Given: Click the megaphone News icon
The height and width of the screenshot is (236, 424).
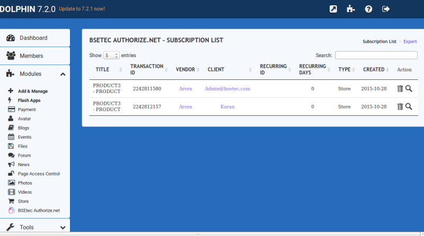Looking at the screenshot, I should (11, 164).
